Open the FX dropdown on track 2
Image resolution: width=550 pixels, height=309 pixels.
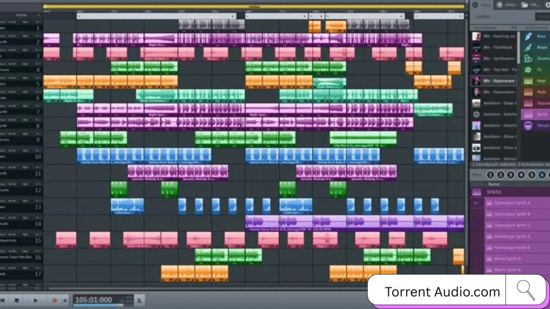pos(38,36)
